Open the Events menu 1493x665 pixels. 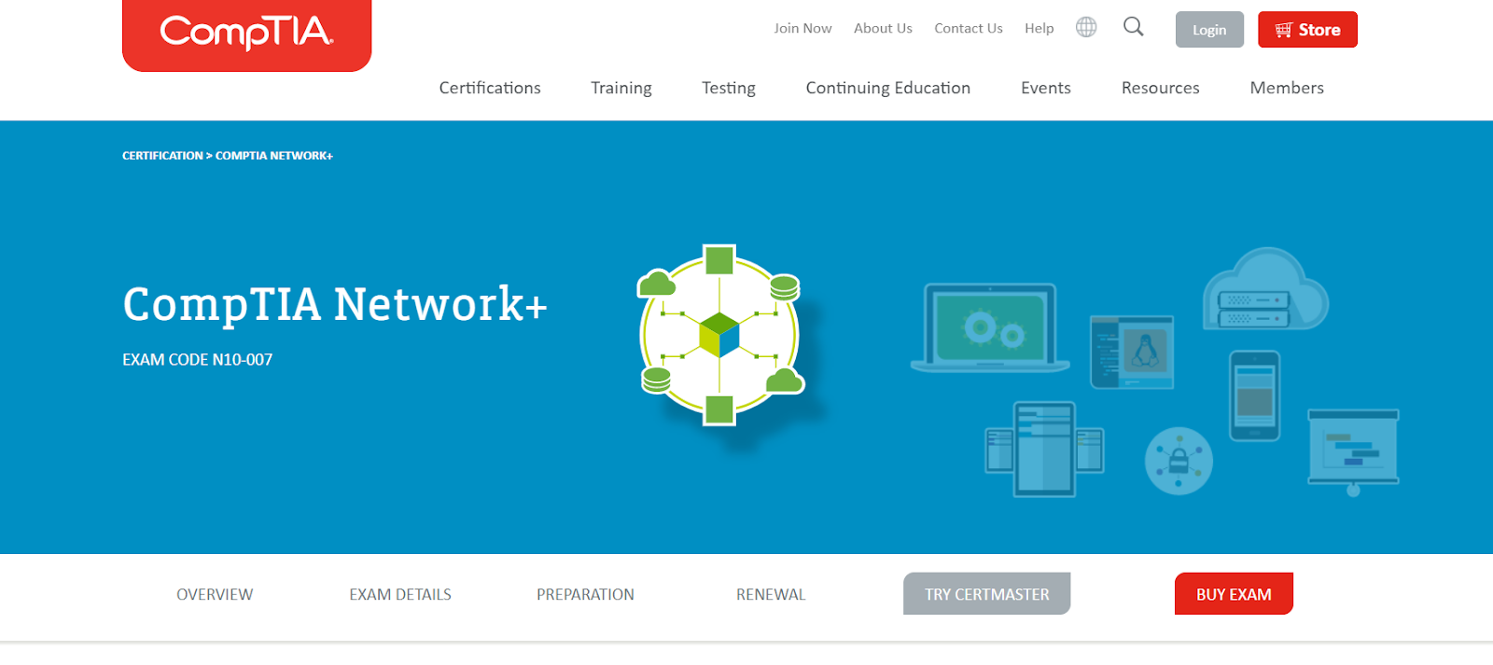pos(1046,88)
